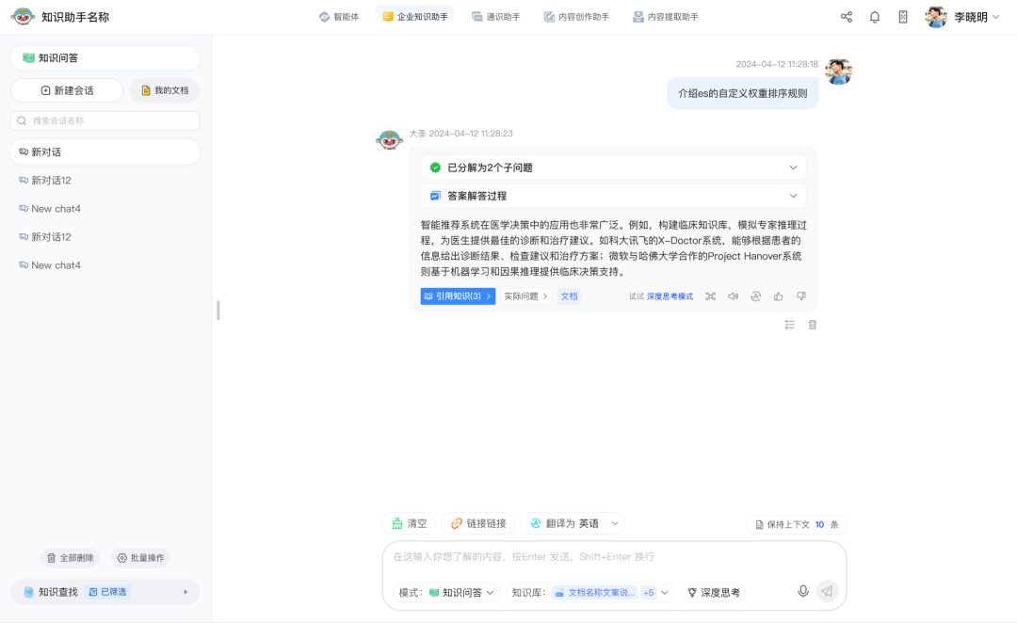This screenshot has height=623, width=1017.
Task: Play the answer aloud with the speaker icon
Action: click(x=733, y=296)
